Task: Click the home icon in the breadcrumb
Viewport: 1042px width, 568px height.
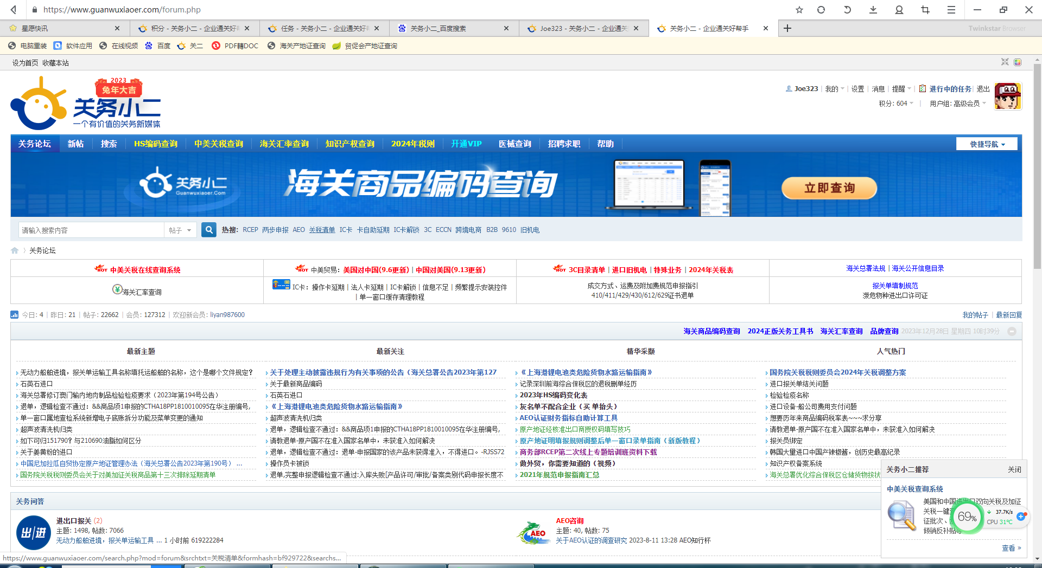Action: (15, 250)
